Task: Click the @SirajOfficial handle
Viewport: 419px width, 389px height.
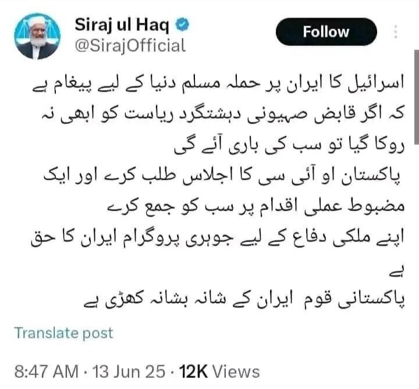Action: 130,46
